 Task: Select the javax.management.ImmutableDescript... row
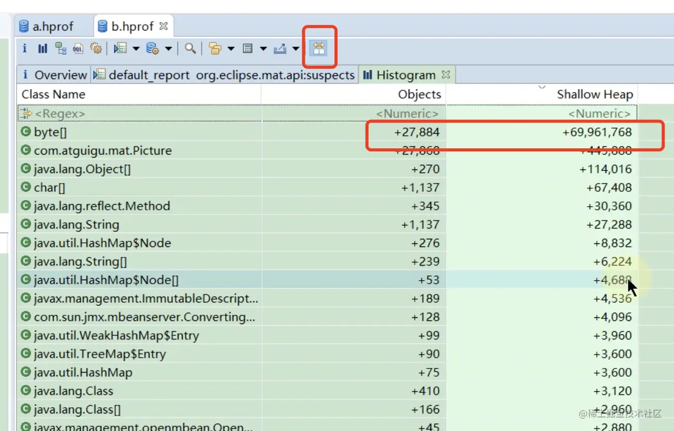point(146,298)
